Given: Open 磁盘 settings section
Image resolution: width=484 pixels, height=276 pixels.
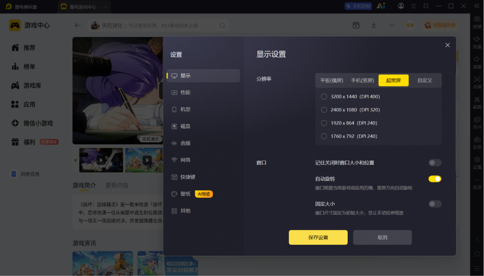Looking at the screenshot, I should click(203, 126).
